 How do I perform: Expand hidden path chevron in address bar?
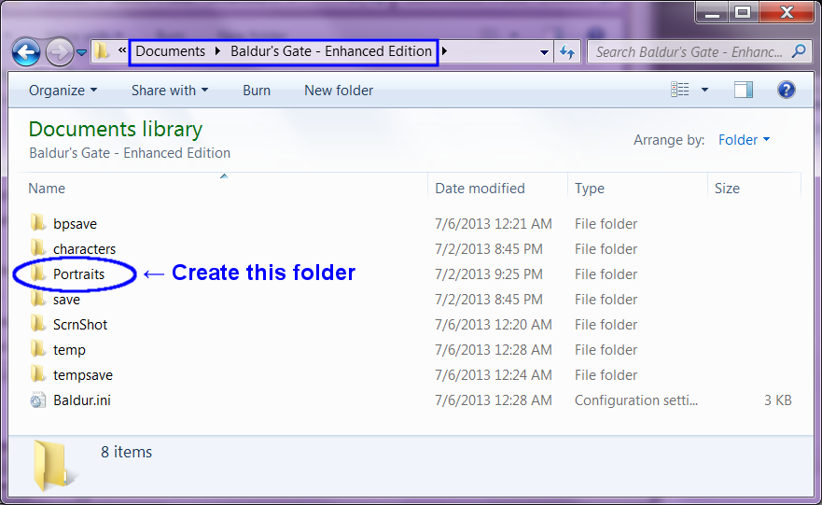tap(122, 50)
